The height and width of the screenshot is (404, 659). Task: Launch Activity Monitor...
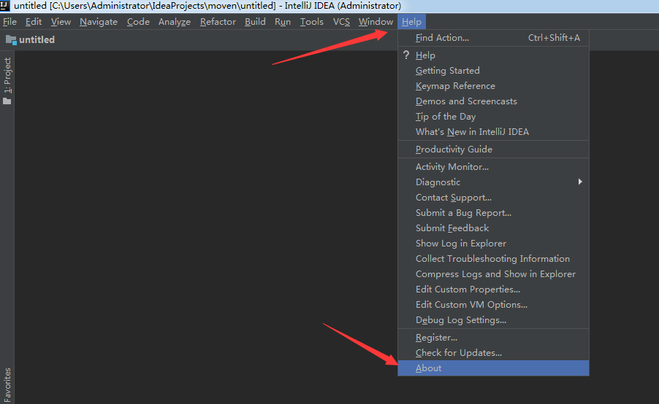click(x=493, y=166)
